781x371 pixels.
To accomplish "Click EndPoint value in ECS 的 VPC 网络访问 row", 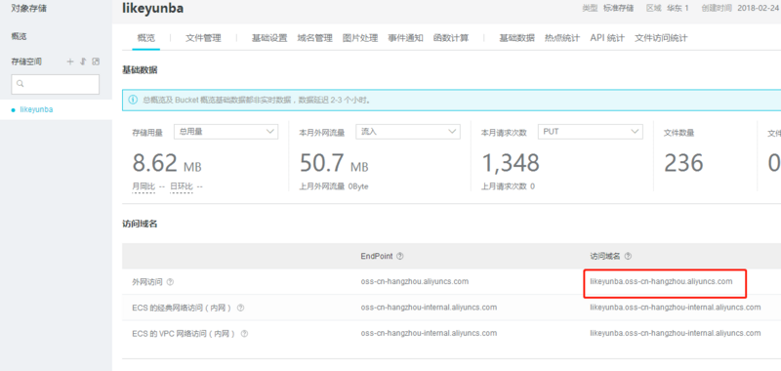I will coord(429,333).
